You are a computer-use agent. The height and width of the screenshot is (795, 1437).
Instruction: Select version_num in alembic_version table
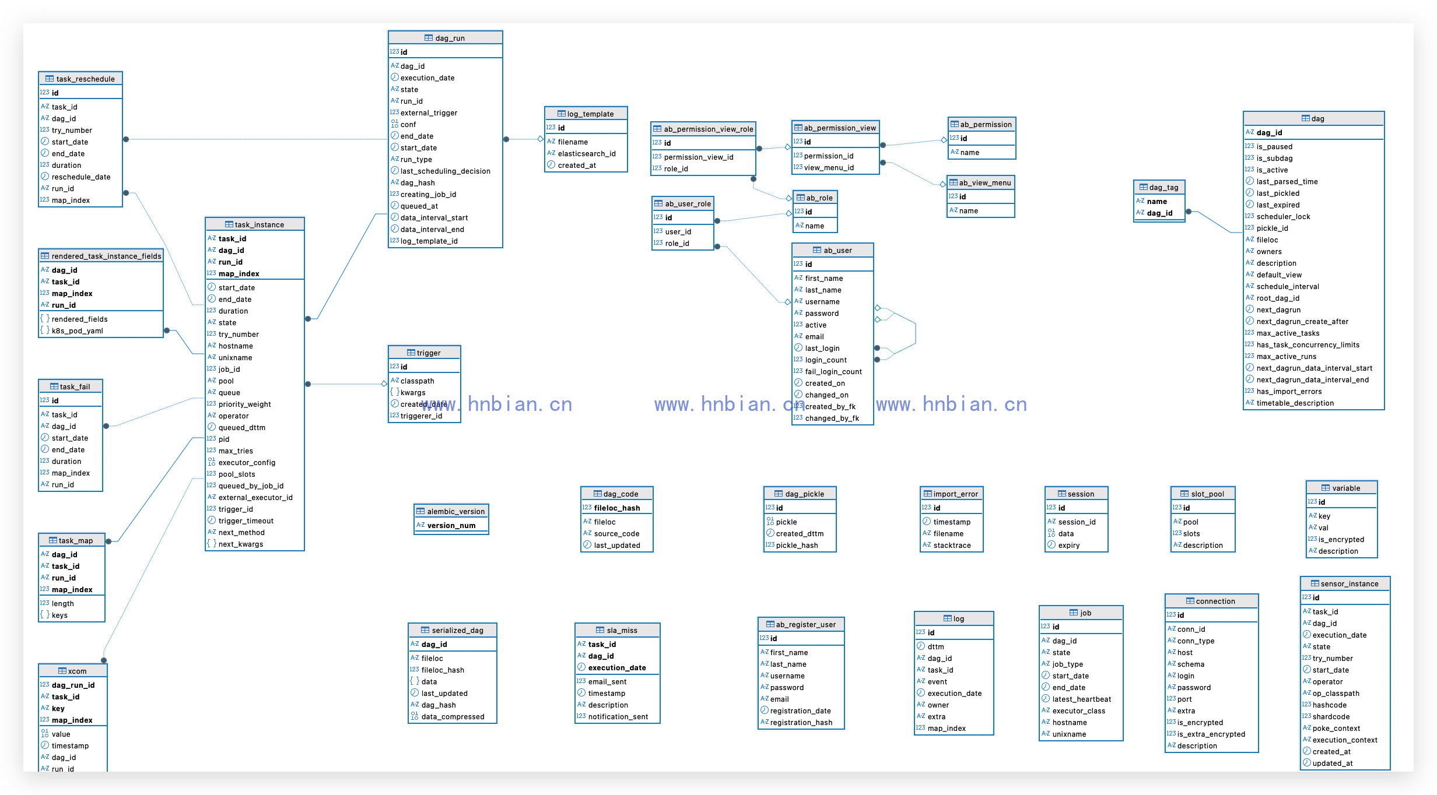pos(451,525)
